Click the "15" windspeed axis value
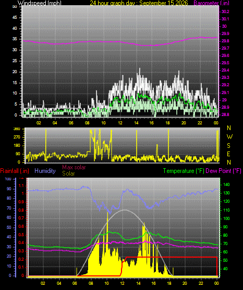 15,83
